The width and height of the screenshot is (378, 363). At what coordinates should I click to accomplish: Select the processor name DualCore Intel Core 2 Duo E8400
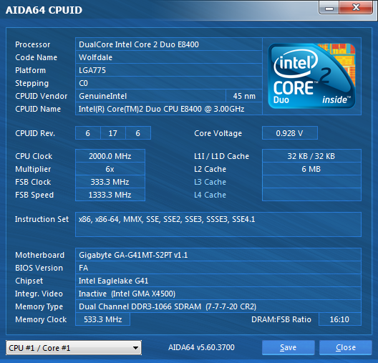(169, 44)
